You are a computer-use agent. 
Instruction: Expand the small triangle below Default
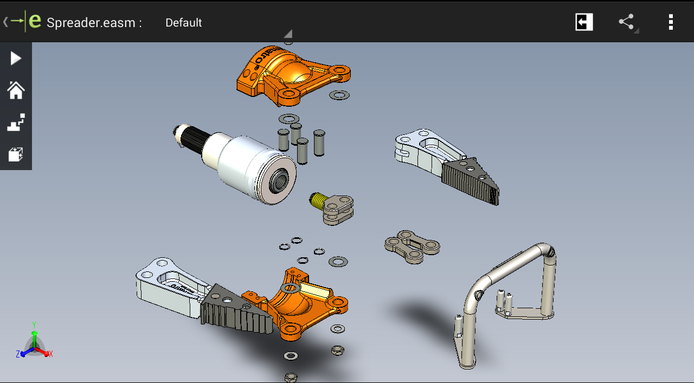(x=288, y=34)
